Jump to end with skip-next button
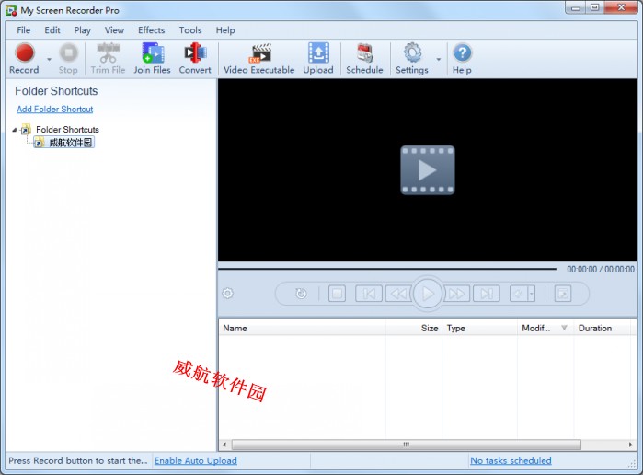643x475 pixels. tap(487, 293)
